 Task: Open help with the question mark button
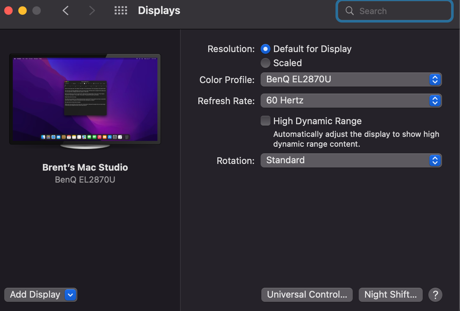pos(435,294)
